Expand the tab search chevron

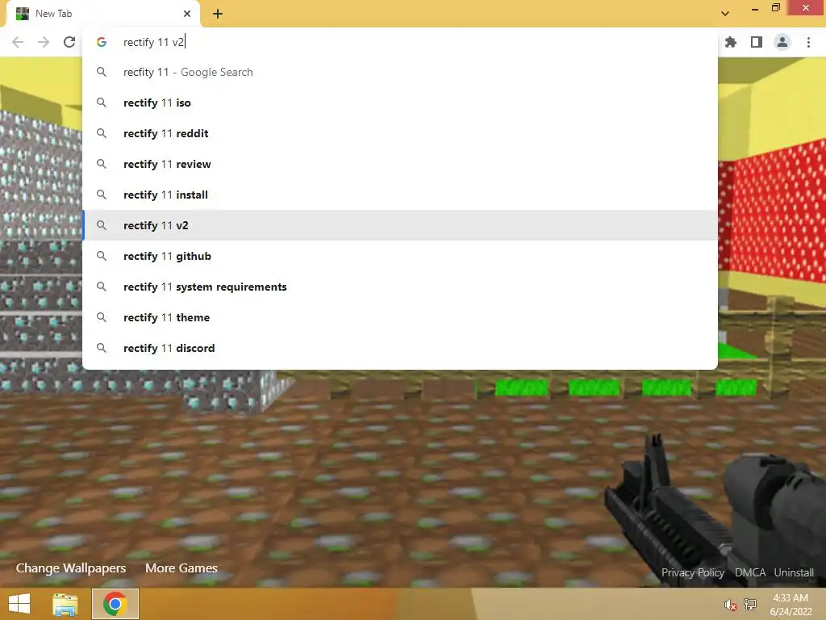pyautogui.click(x=725, y=14)
